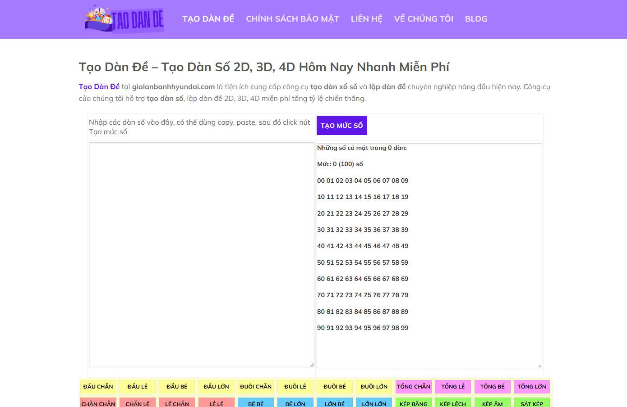The image size is (627, 407).
Task: Choose the ĐẦU BÉ filter
Action: (x=177, y=387)
